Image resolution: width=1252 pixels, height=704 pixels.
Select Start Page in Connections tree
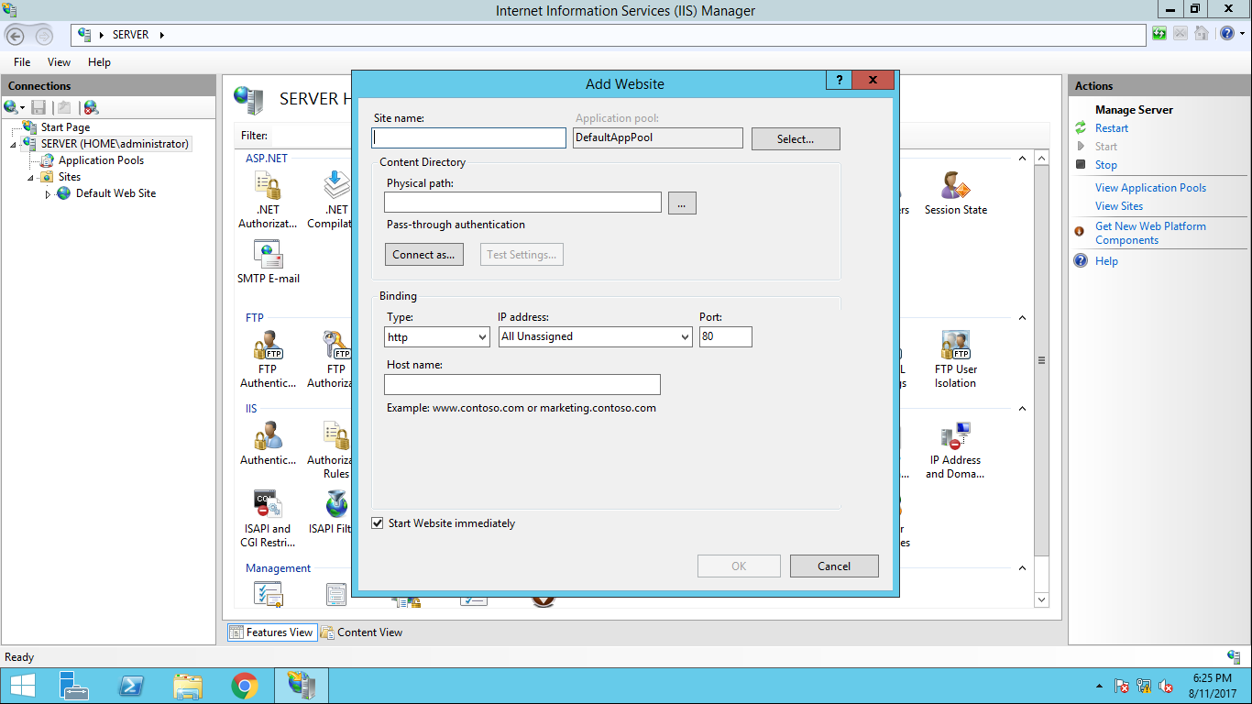click(x=65, y=127)
